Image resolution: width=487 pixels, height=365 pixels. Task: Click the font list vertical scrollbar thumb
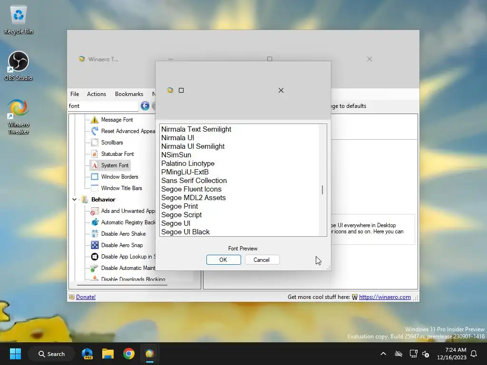click(322, 190)
